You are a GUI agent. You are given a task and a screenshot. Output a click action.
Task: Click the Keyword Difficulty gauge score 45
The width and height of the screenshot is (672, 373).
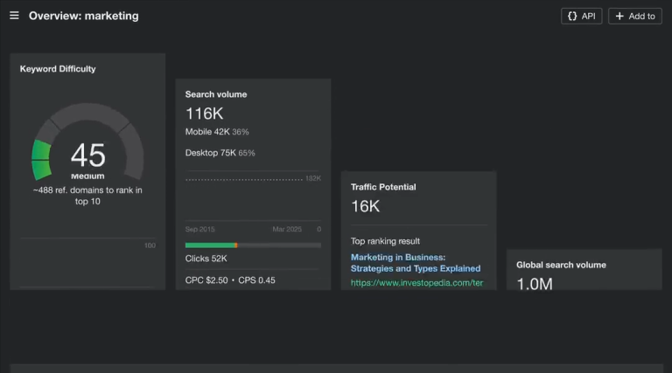[x=87, y=155]
